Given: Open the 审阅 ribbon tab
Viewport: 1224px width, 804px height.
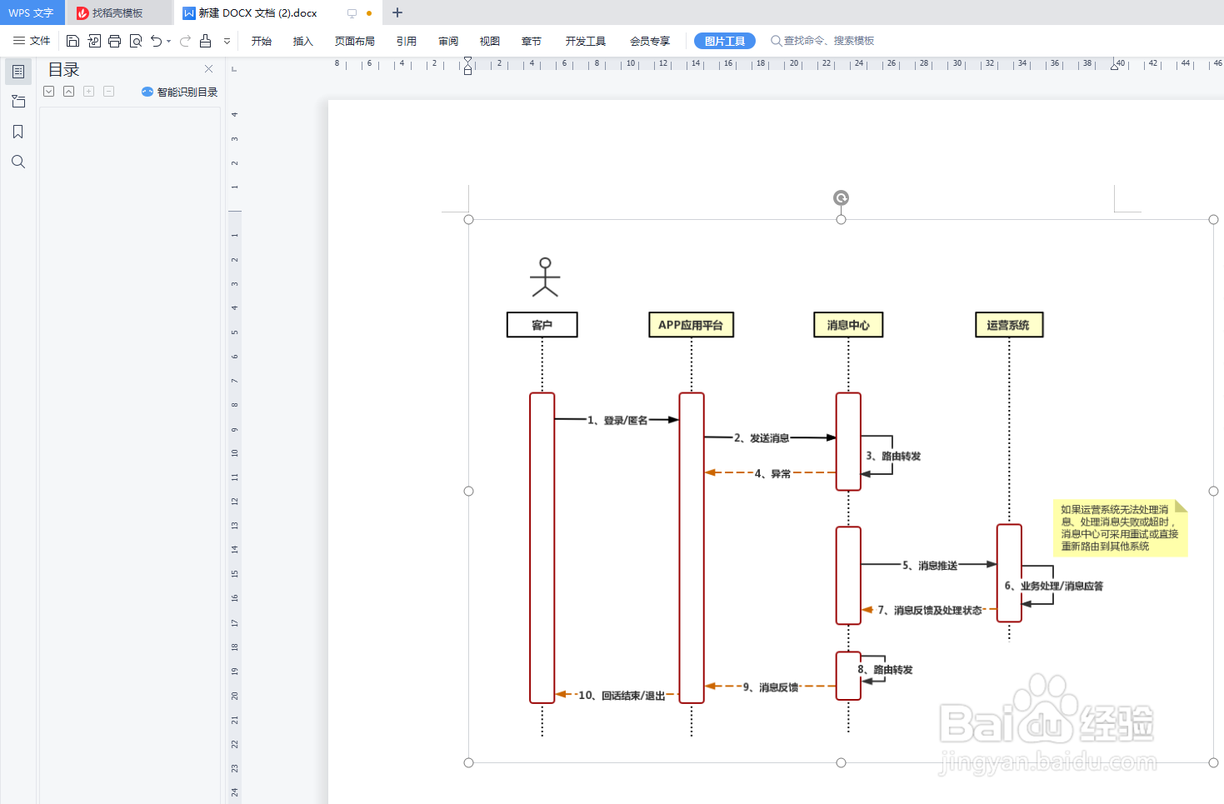Looking at the screenshot, I should [x=448, y=41].
